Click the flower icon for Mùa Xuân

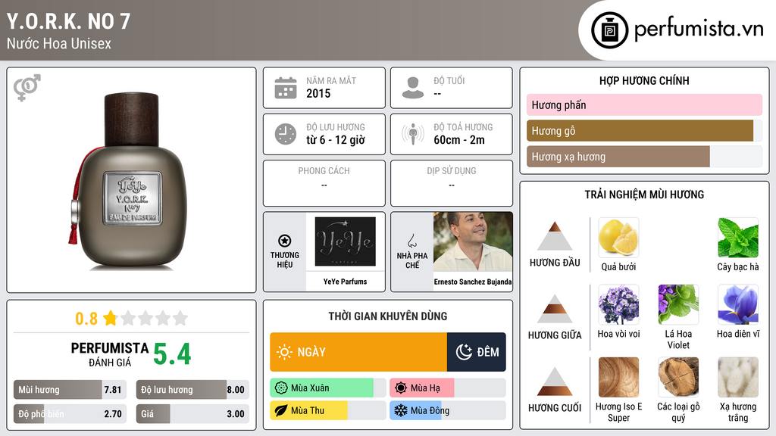[280, 388]
